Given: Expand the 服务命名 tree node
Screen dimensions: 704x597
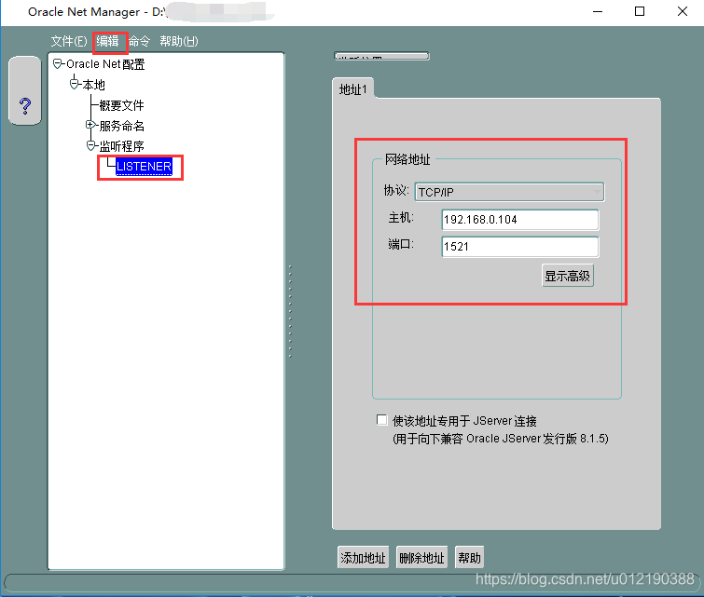Looking at the screenshot, I should 90,125.
